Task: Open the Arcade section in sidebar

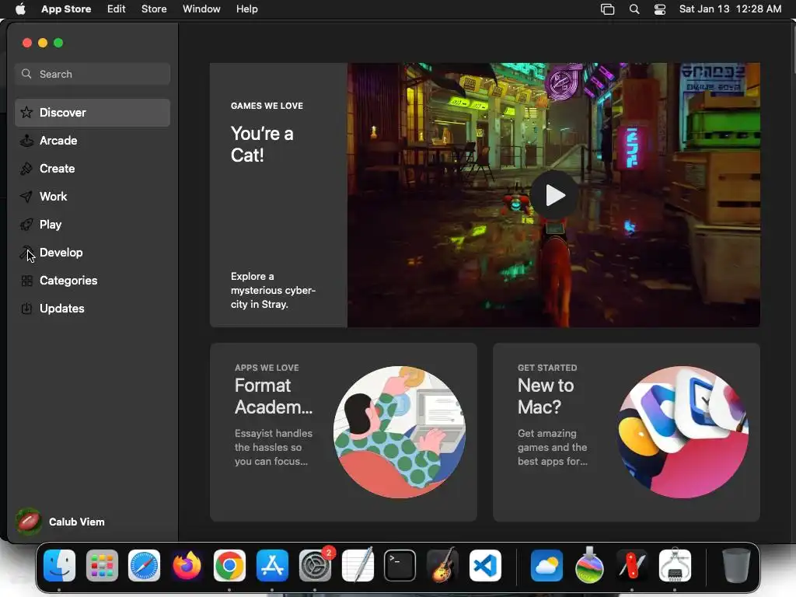Action: 93,141
